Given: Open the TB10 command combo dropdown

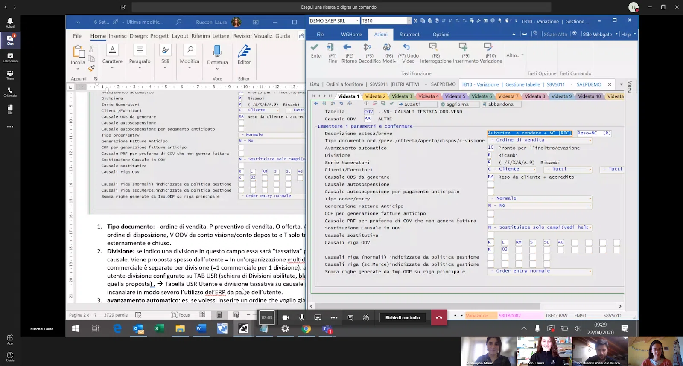Looking at the screenshot, I should (x=409, y=20).
